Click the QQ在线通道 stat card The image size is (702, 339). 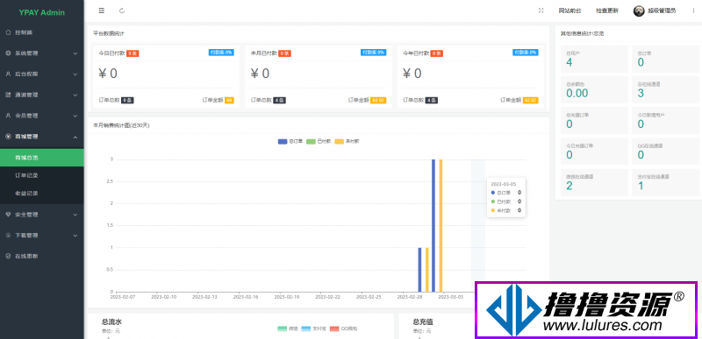666,152
